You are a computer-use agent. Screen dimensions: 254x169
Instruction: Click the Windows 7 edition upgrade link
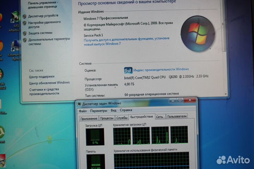[127, 41]
